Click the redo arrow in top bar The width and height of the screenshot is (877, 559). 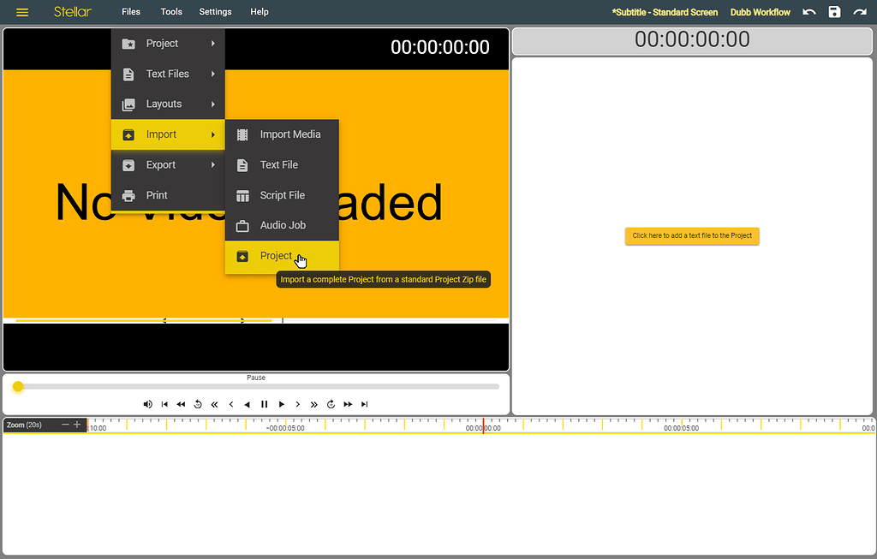860,12
